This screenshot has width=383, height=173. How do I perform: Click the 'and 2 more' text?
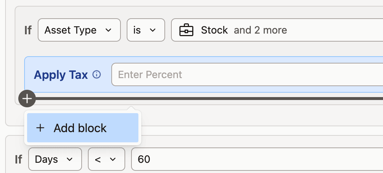260,30
